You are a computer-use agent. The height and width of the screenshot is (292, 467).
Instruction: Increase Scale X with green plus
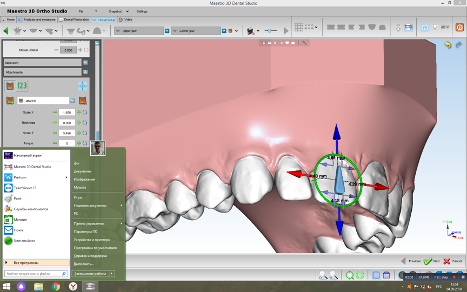click(79, 112)
